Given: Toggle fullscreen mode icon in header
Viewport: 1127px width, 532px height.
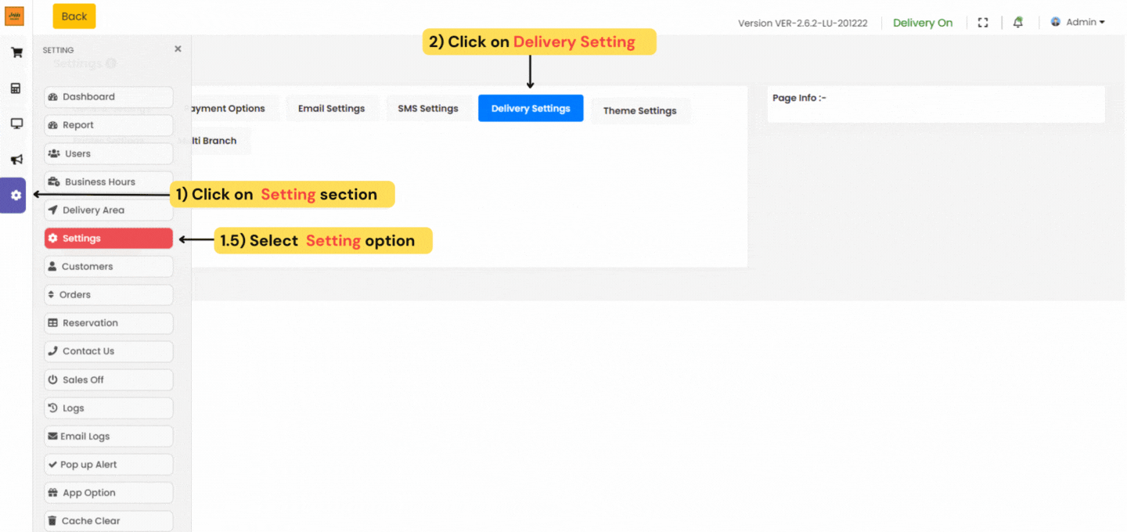Looking at the screenshot, I should [x=983, y=23].
